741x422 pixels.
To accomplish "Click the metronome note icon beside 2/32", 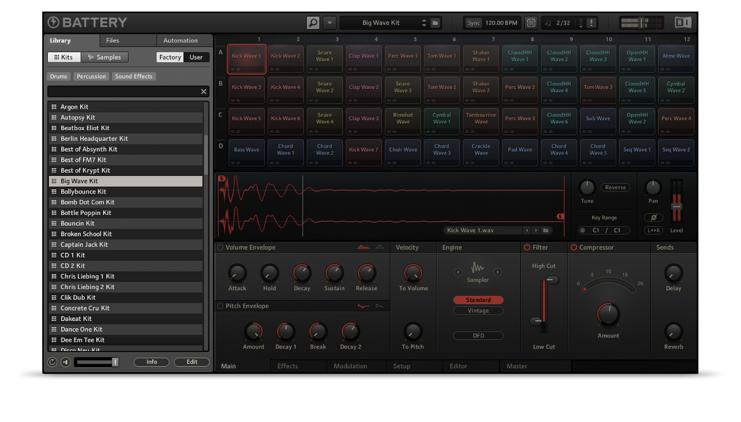I will click(548, 23).
